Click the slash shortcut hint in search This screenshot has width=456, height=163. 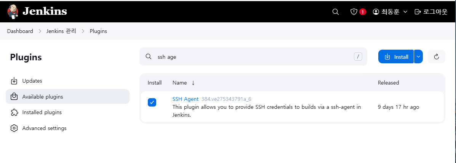pyautogui.click(x=358, y=57)
